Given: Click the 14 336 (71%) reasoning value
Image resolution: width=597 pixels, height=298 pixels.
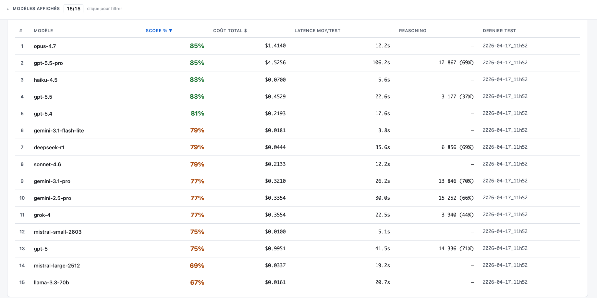Looking at the screenshot, I should coord(456,248).
